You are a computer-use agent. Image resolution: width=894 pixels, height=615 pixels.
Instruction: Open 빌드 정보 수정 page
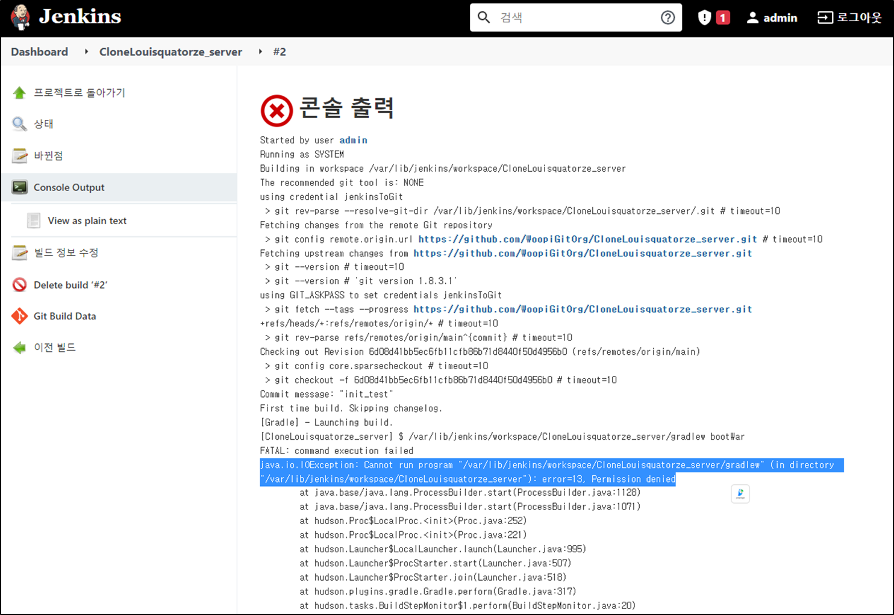point(66,253)
